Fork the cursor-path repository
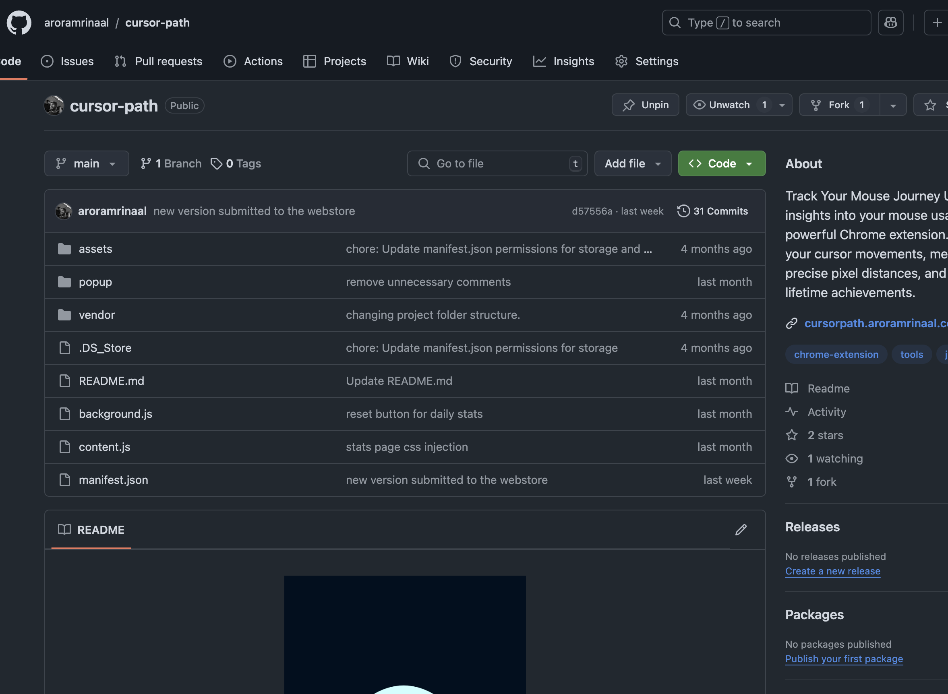The height and width of the screenshot is (694, 948). [839, 105]
